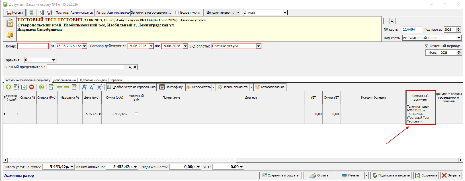
Task: Switch to the Справки tab
Action: pyautogui.click(x=116, y=80)
